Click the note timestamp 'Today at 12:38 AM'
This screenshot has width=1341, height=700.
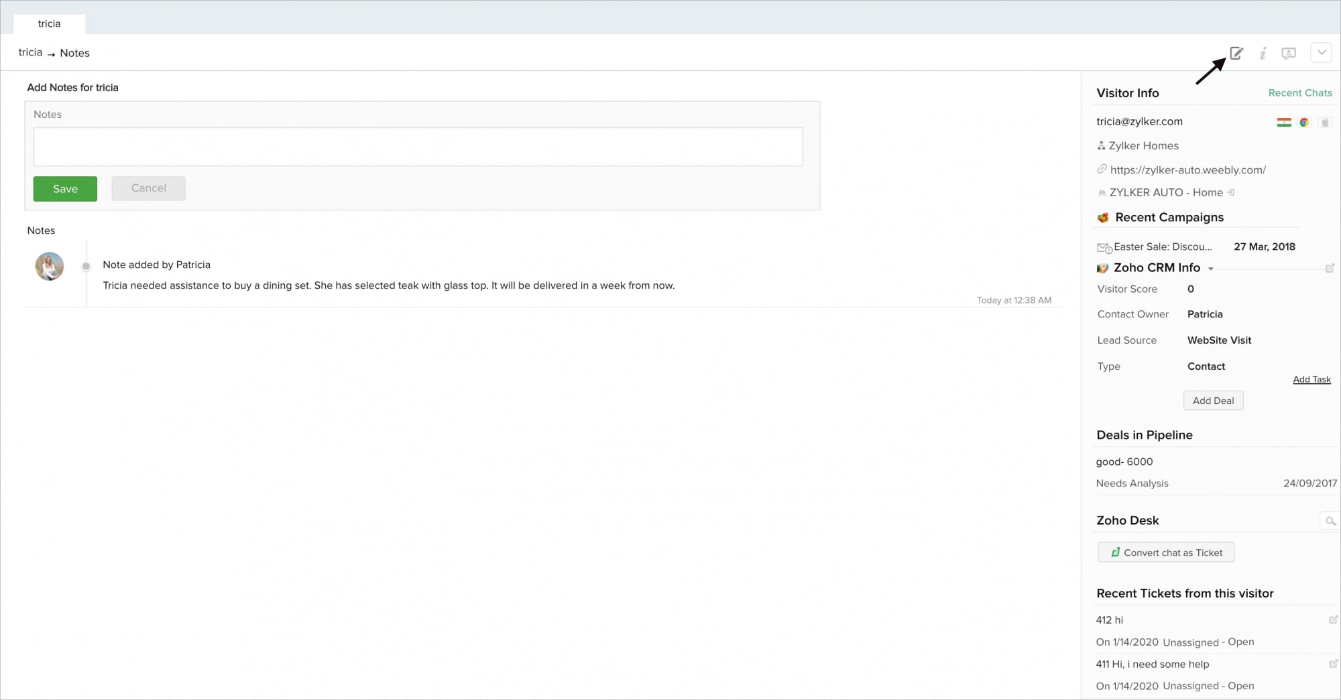(1014, 300)
